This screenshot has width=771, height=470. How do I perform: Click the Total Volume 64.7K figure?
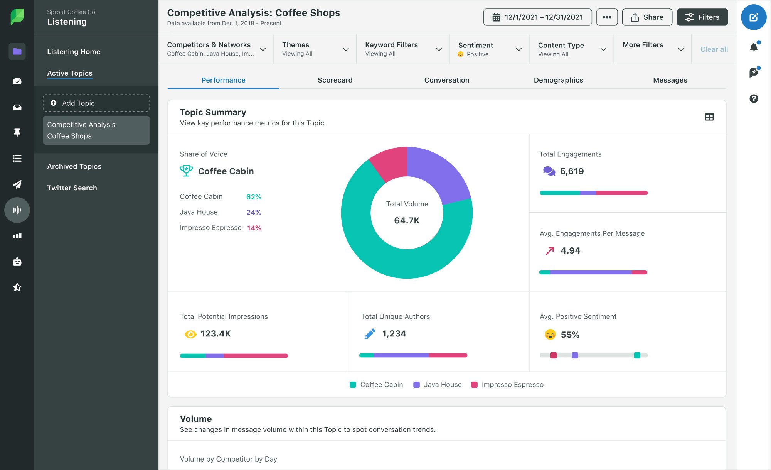pos(407,220)
